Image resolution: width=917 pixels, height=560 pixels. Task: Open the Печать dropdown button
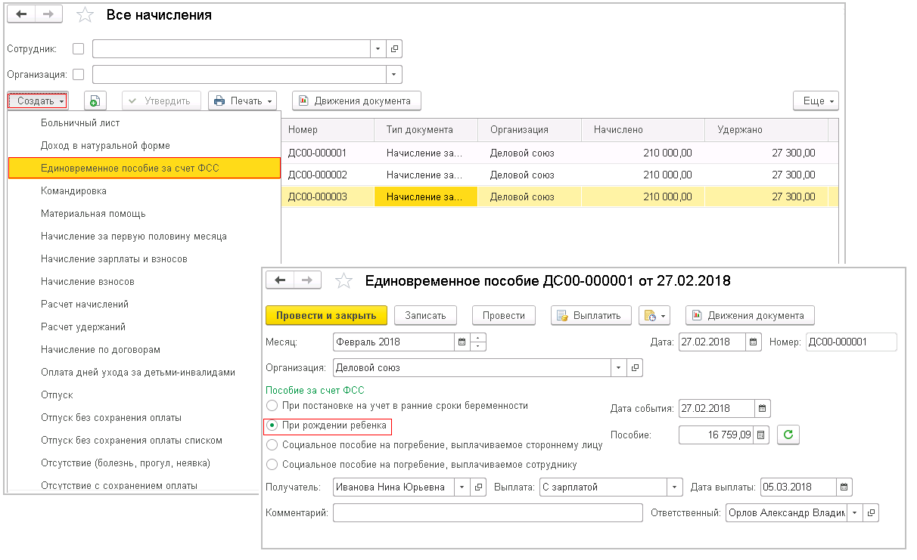pos(242,101)
